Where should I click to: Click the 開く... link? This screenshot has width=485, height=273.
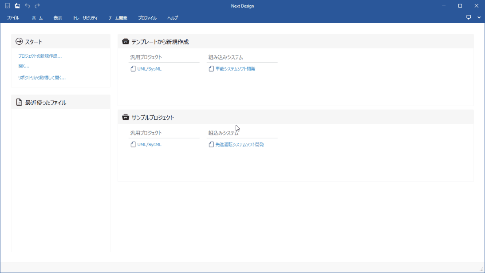24,66
